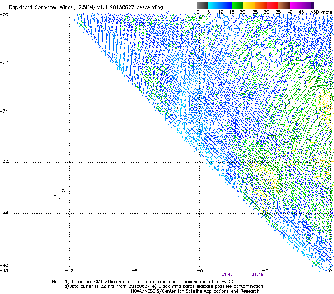The width and height of the screenshot is (334, 294).
Task: Click the -38 latitude axis label
Action: tap(4, 213)
